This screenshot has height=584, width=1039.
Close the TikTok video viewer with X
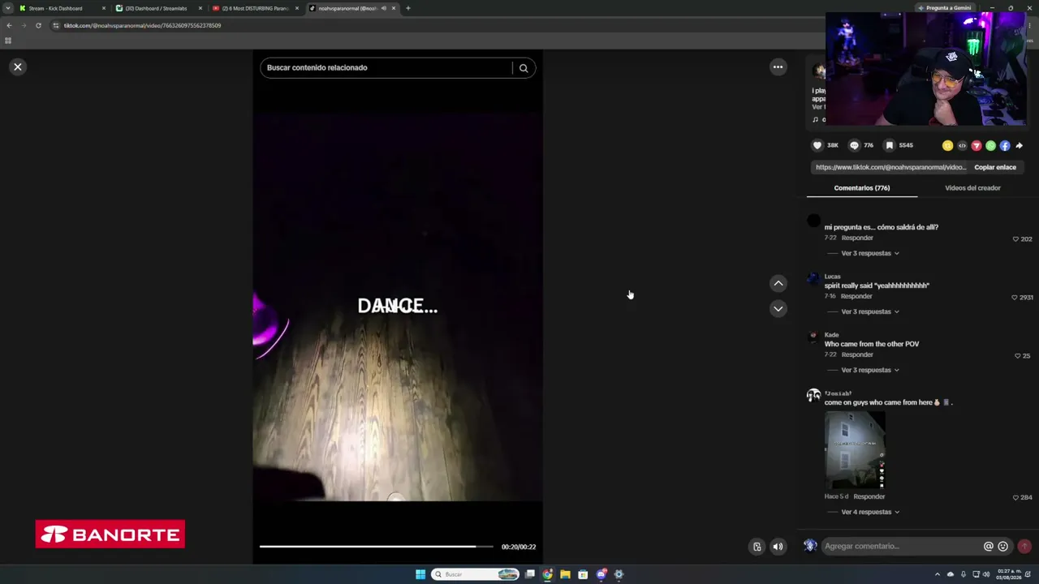pyautogui.click(x=18, y=67)
